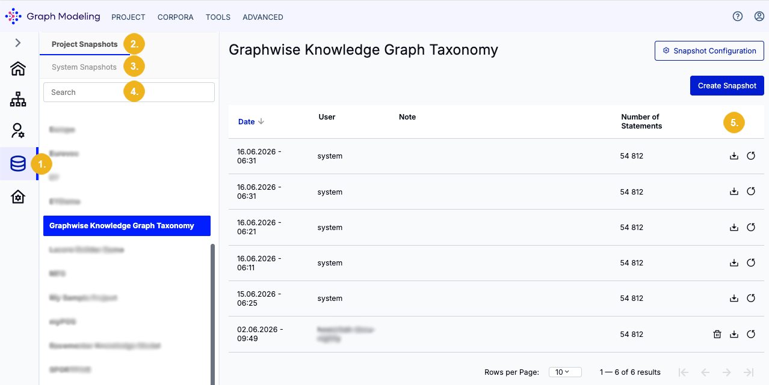Click the Number of Statements header
Image resolution: width=769 pixels, height=385 pixels.
[641, 121]
